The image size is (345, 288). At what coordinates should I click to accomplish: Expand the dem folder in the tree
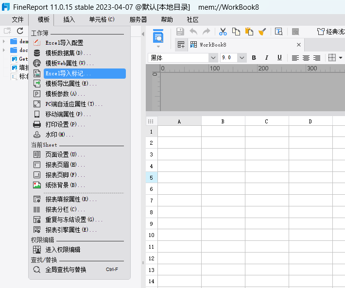click(4, 41)
